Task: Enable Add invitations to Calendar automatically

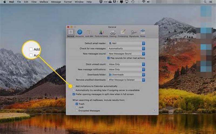Action: pos(74,86)
